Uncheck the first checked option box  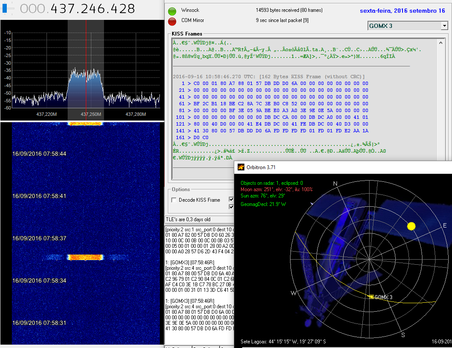coord(231,199)
